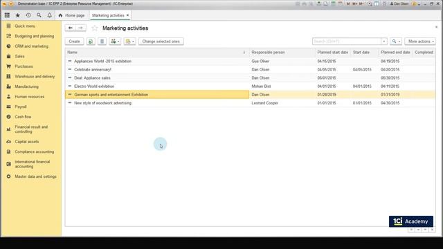Click the zoom magnifier title bar icon

[370, 3]
